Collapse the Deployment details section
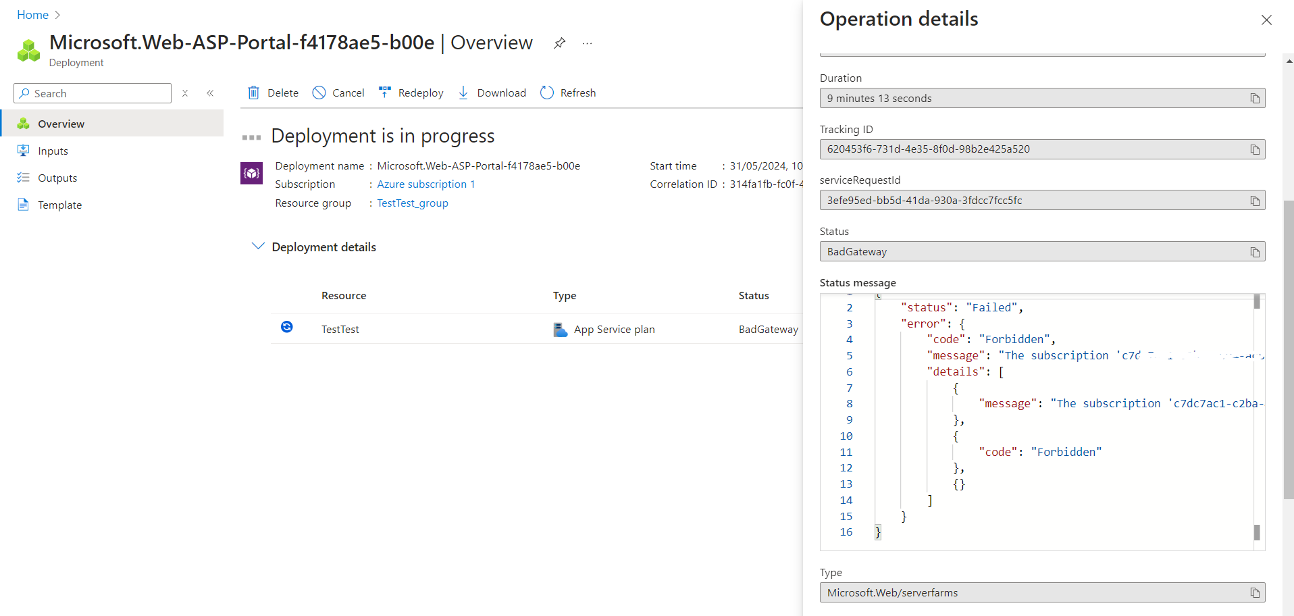This screenshot has width=1294, height=616. click(x=258, y=247)
